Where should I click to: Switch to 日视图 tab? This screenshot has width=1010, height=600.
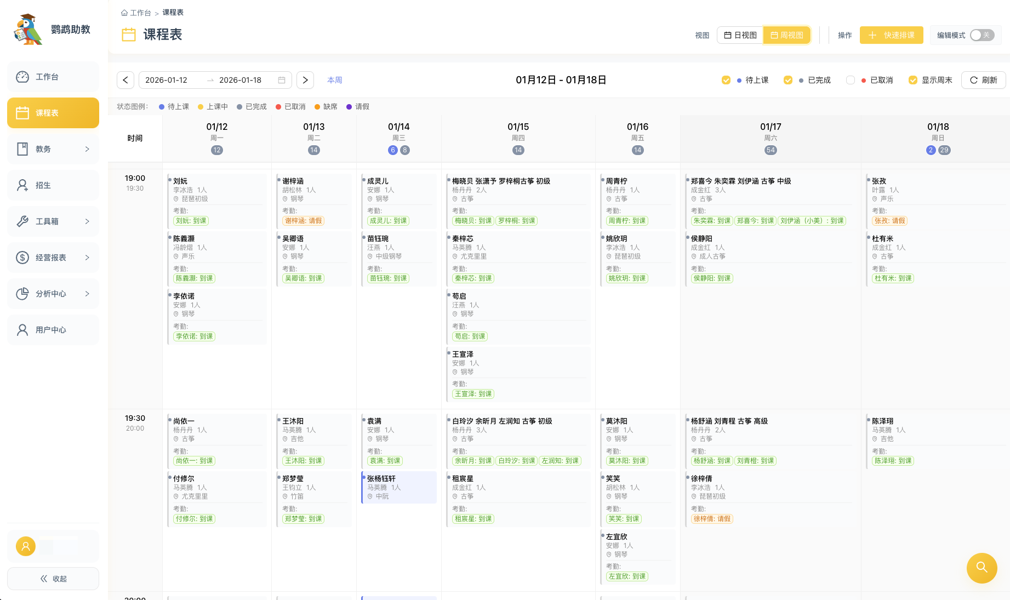(740, 35)
